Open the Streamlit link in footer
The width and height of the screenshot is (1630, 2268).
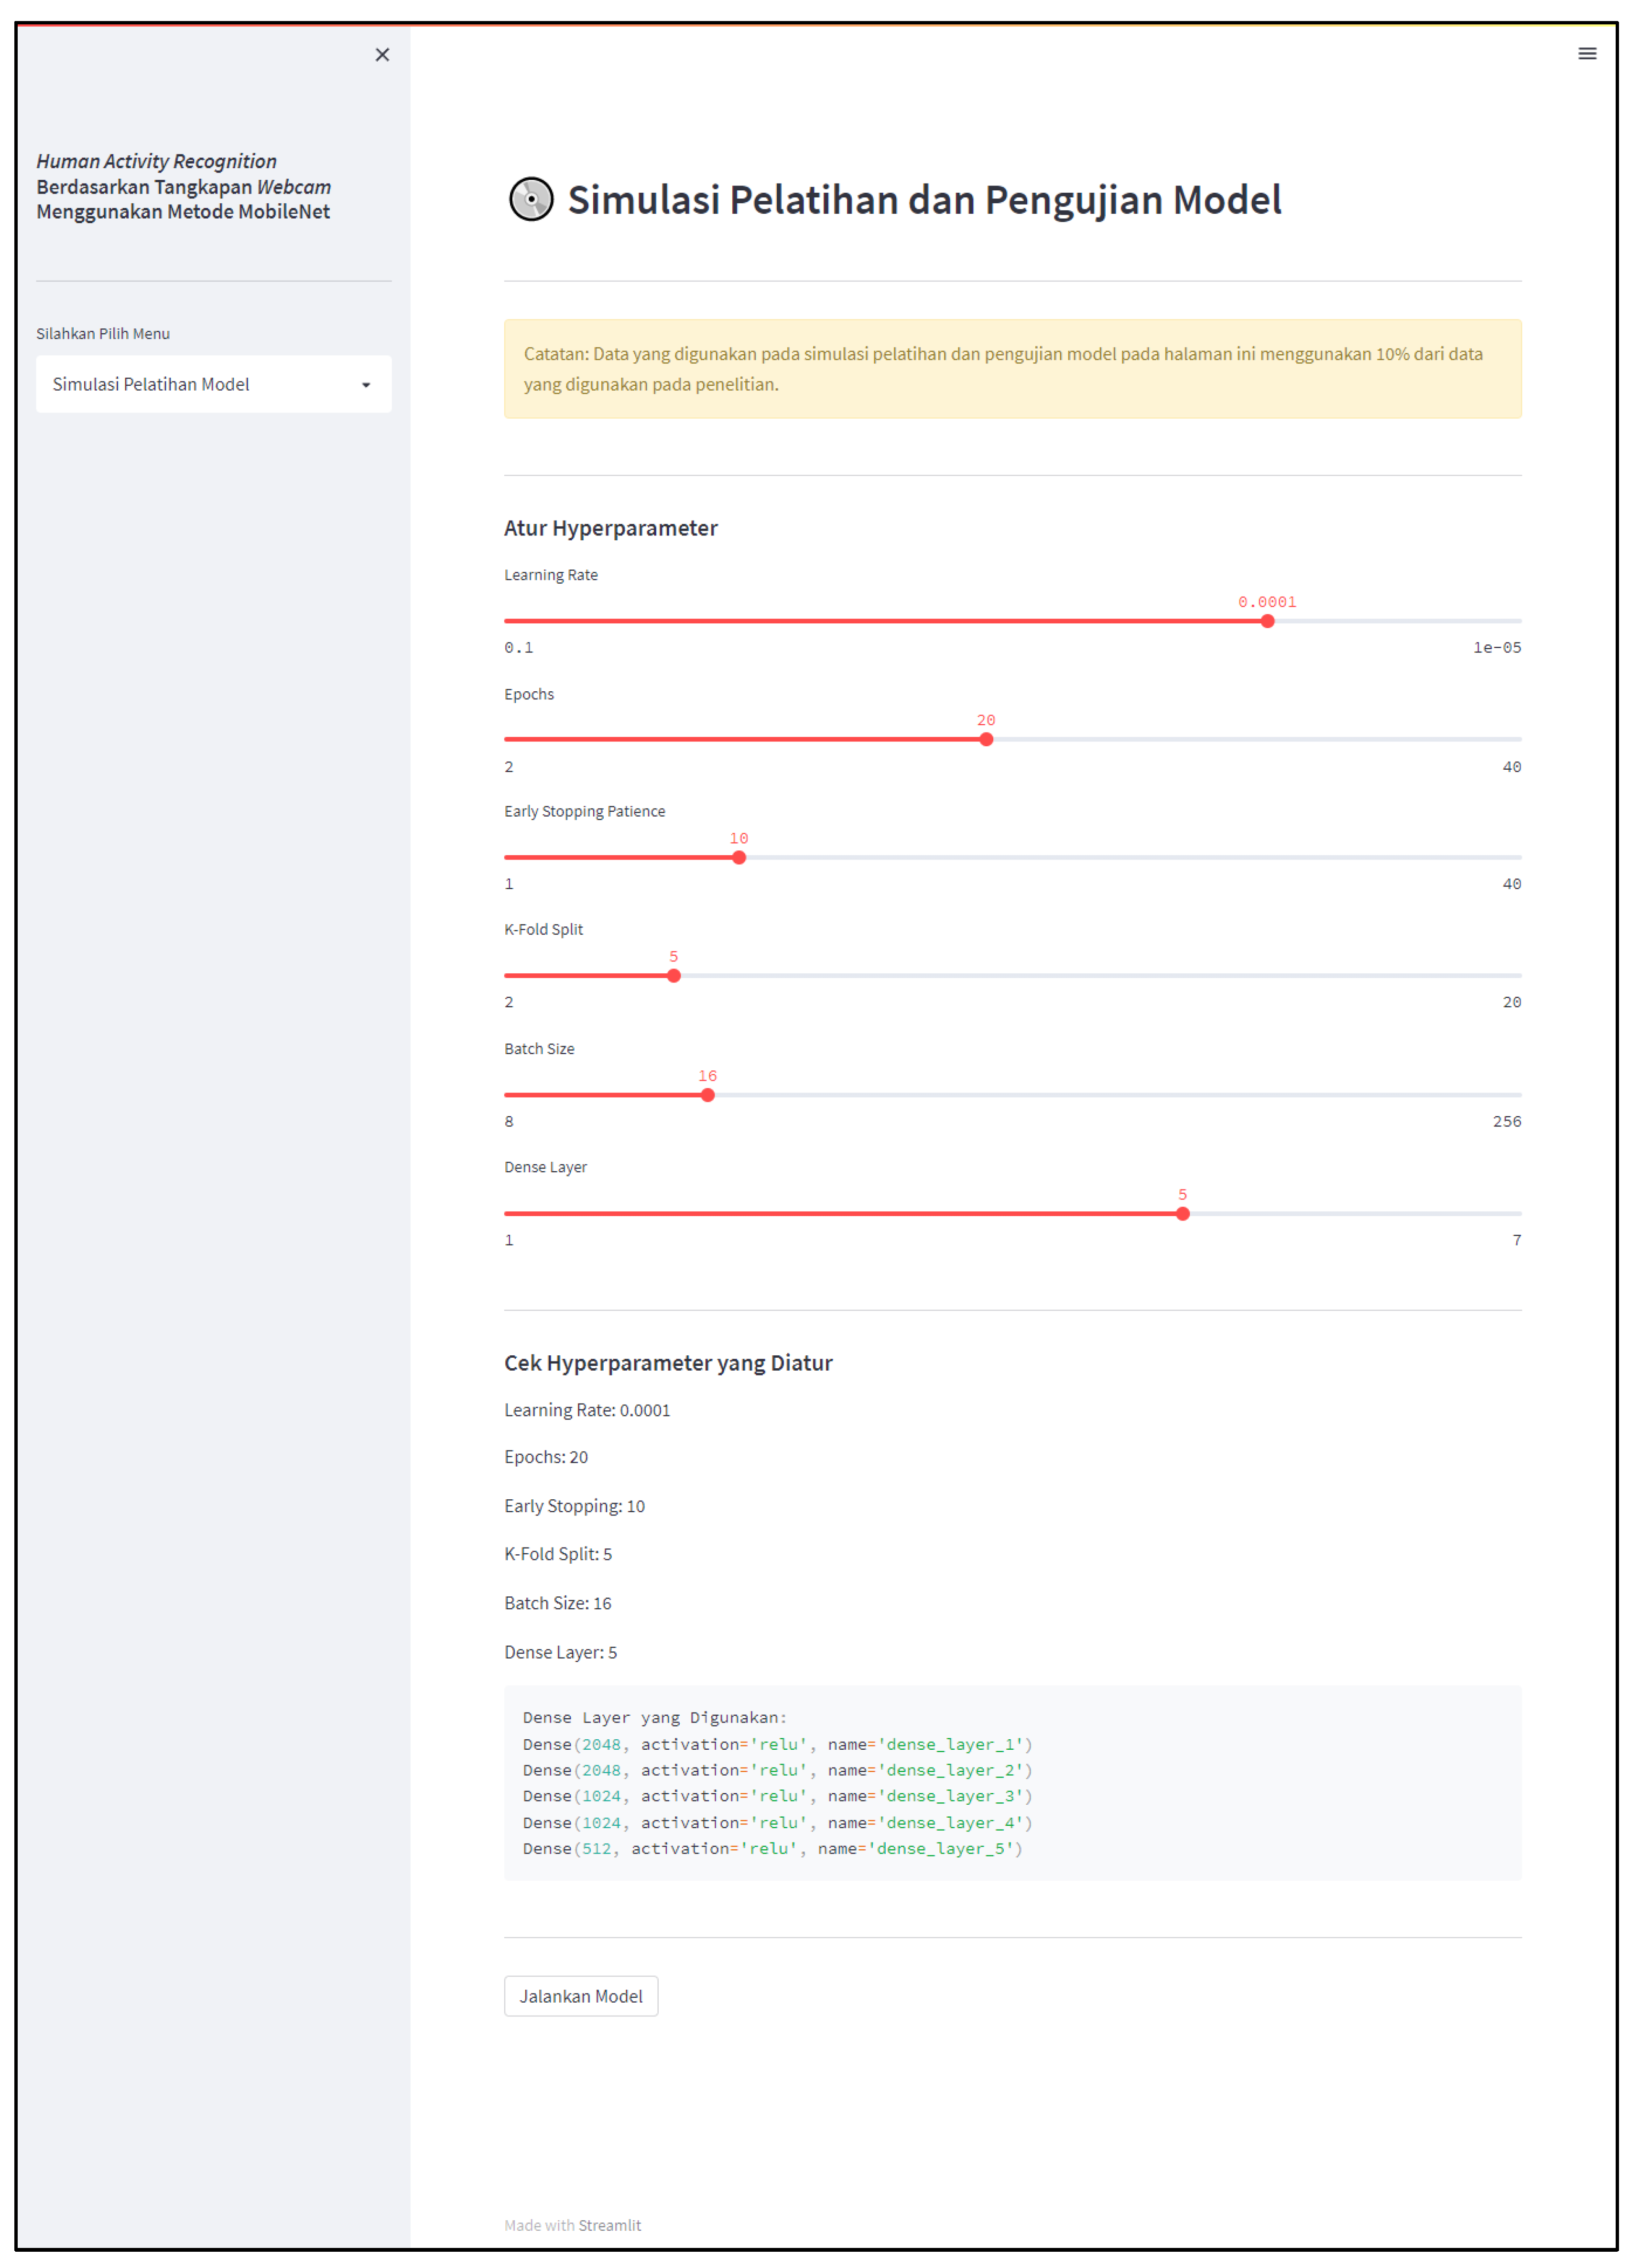coord(609,2225)
